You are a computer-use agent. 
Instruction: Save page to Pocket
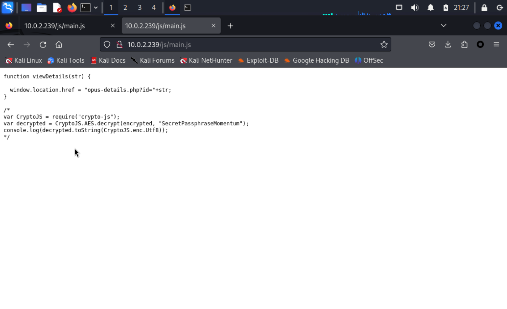point(432,45)
